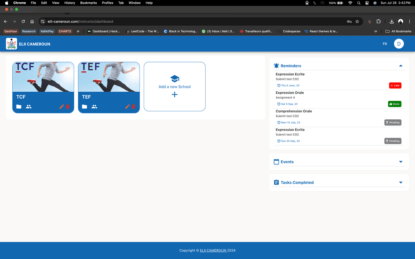
Task: Open the ELII CAMEROUN footer link
Action: [x=213, y=251]
